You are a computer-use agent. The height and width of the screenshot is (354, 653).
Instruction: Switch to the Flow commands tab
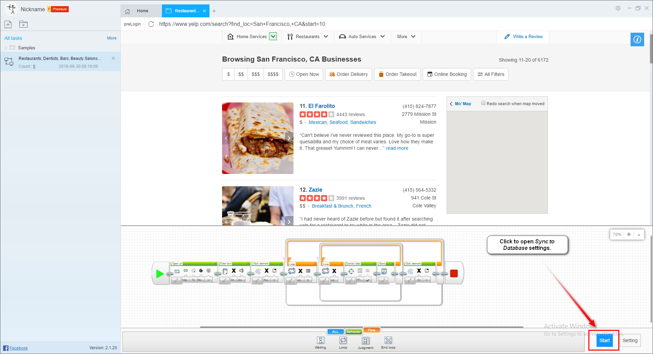(x=372, y=330)
